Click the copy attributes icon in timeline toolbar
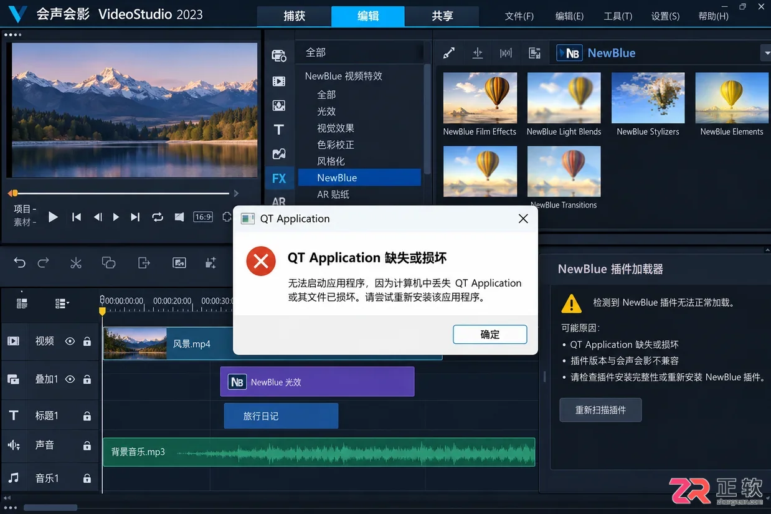The image size is (771, 514). coord(108,263)
